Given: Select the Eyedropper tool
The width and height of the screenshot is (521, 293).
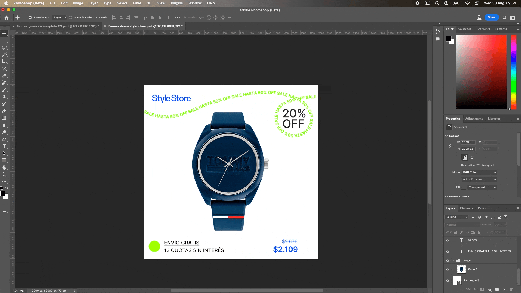Looking at the screenshot, I should (4, 76).
